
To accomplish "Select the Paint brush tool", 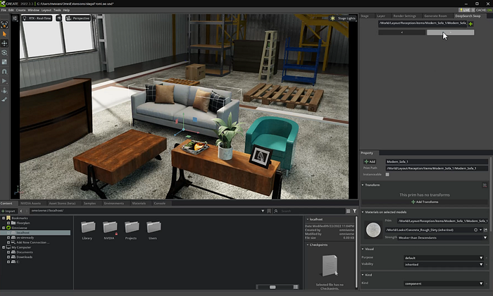I will point(4,99).
